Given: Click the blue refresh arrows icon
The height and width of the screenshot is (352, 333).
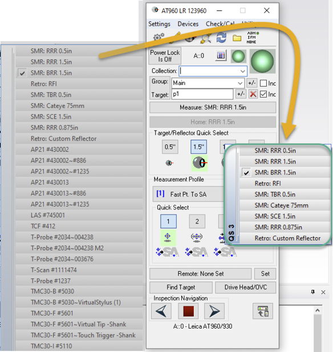Looking at the screenshot, I should [221, 38].
